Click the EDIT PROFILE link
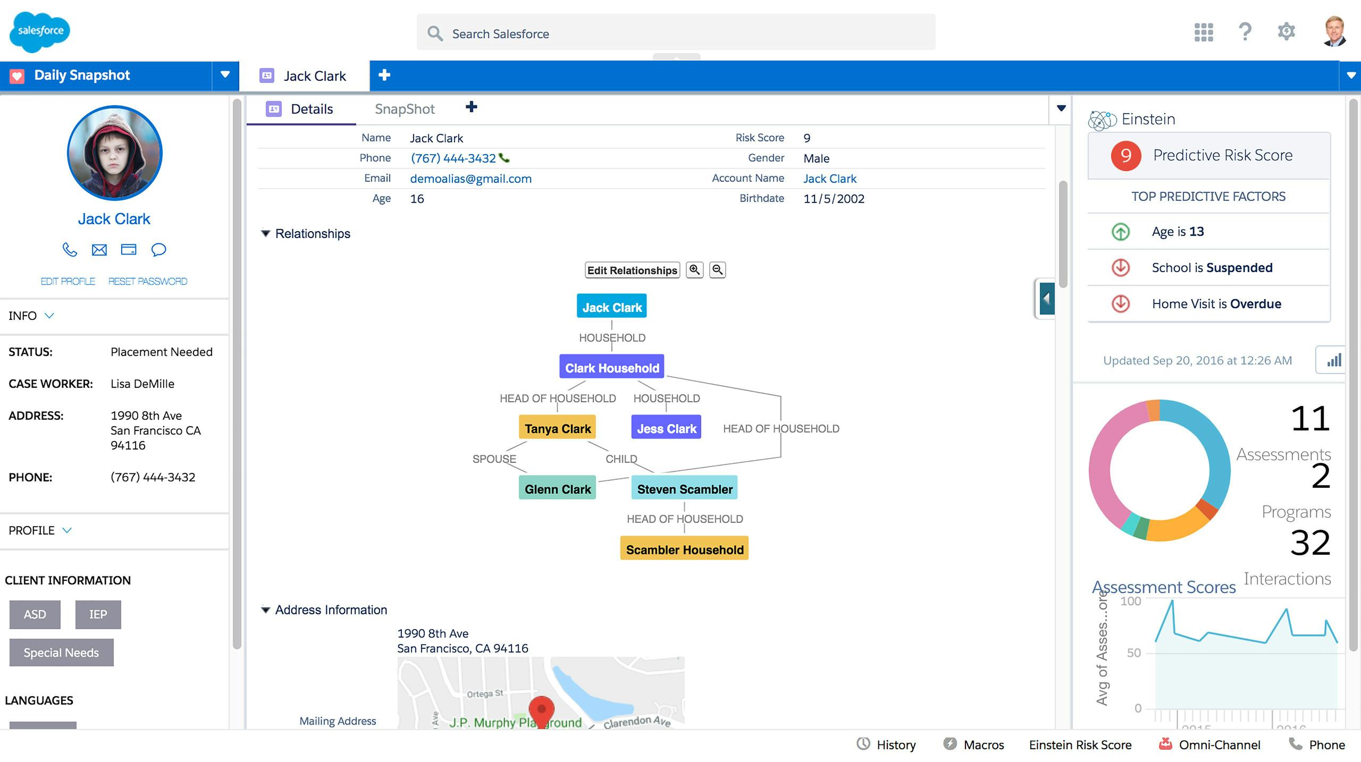Screen dimensions: 1361x762 pyautogui.click(x=68, y=281)
